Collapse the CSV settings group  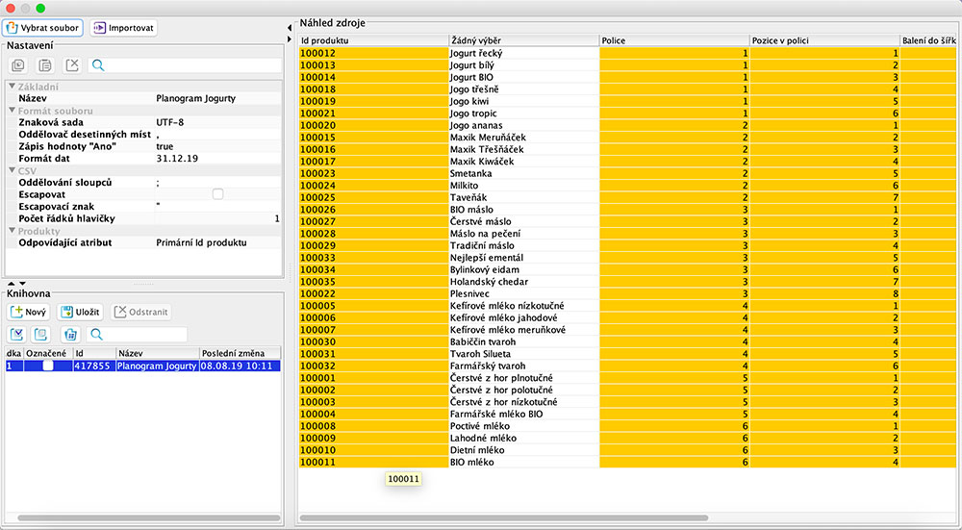13,170
